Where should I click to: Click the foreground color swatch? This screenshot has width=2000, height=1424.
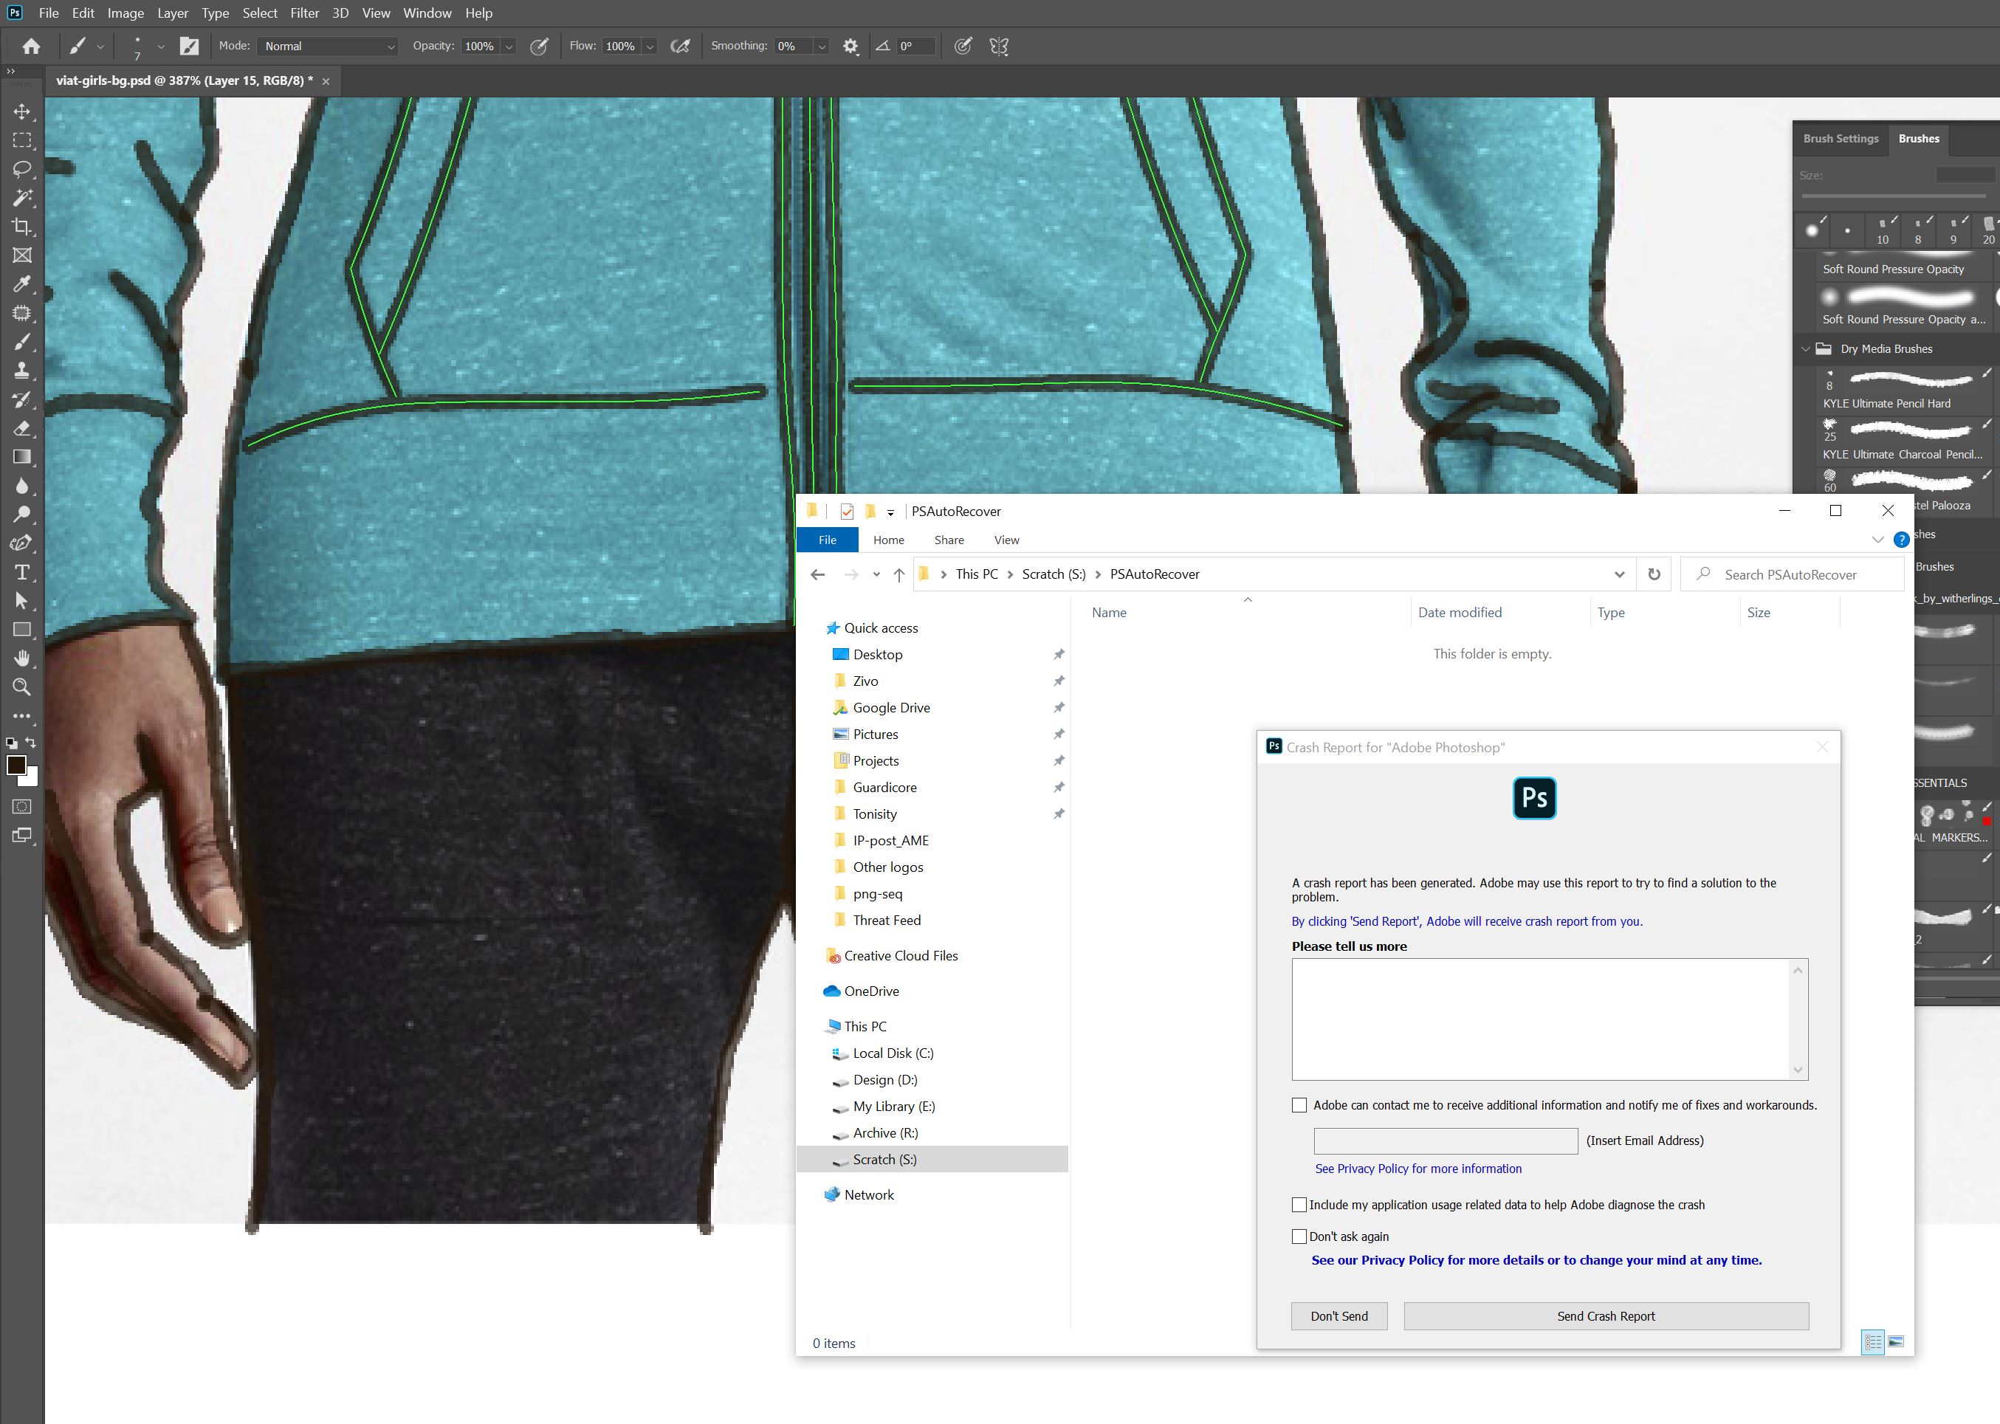point(16,765)
